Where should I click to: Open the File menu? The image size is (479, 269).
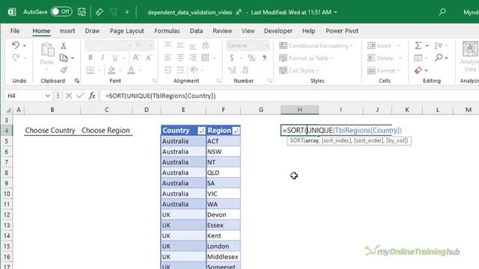tap(15, 31)
